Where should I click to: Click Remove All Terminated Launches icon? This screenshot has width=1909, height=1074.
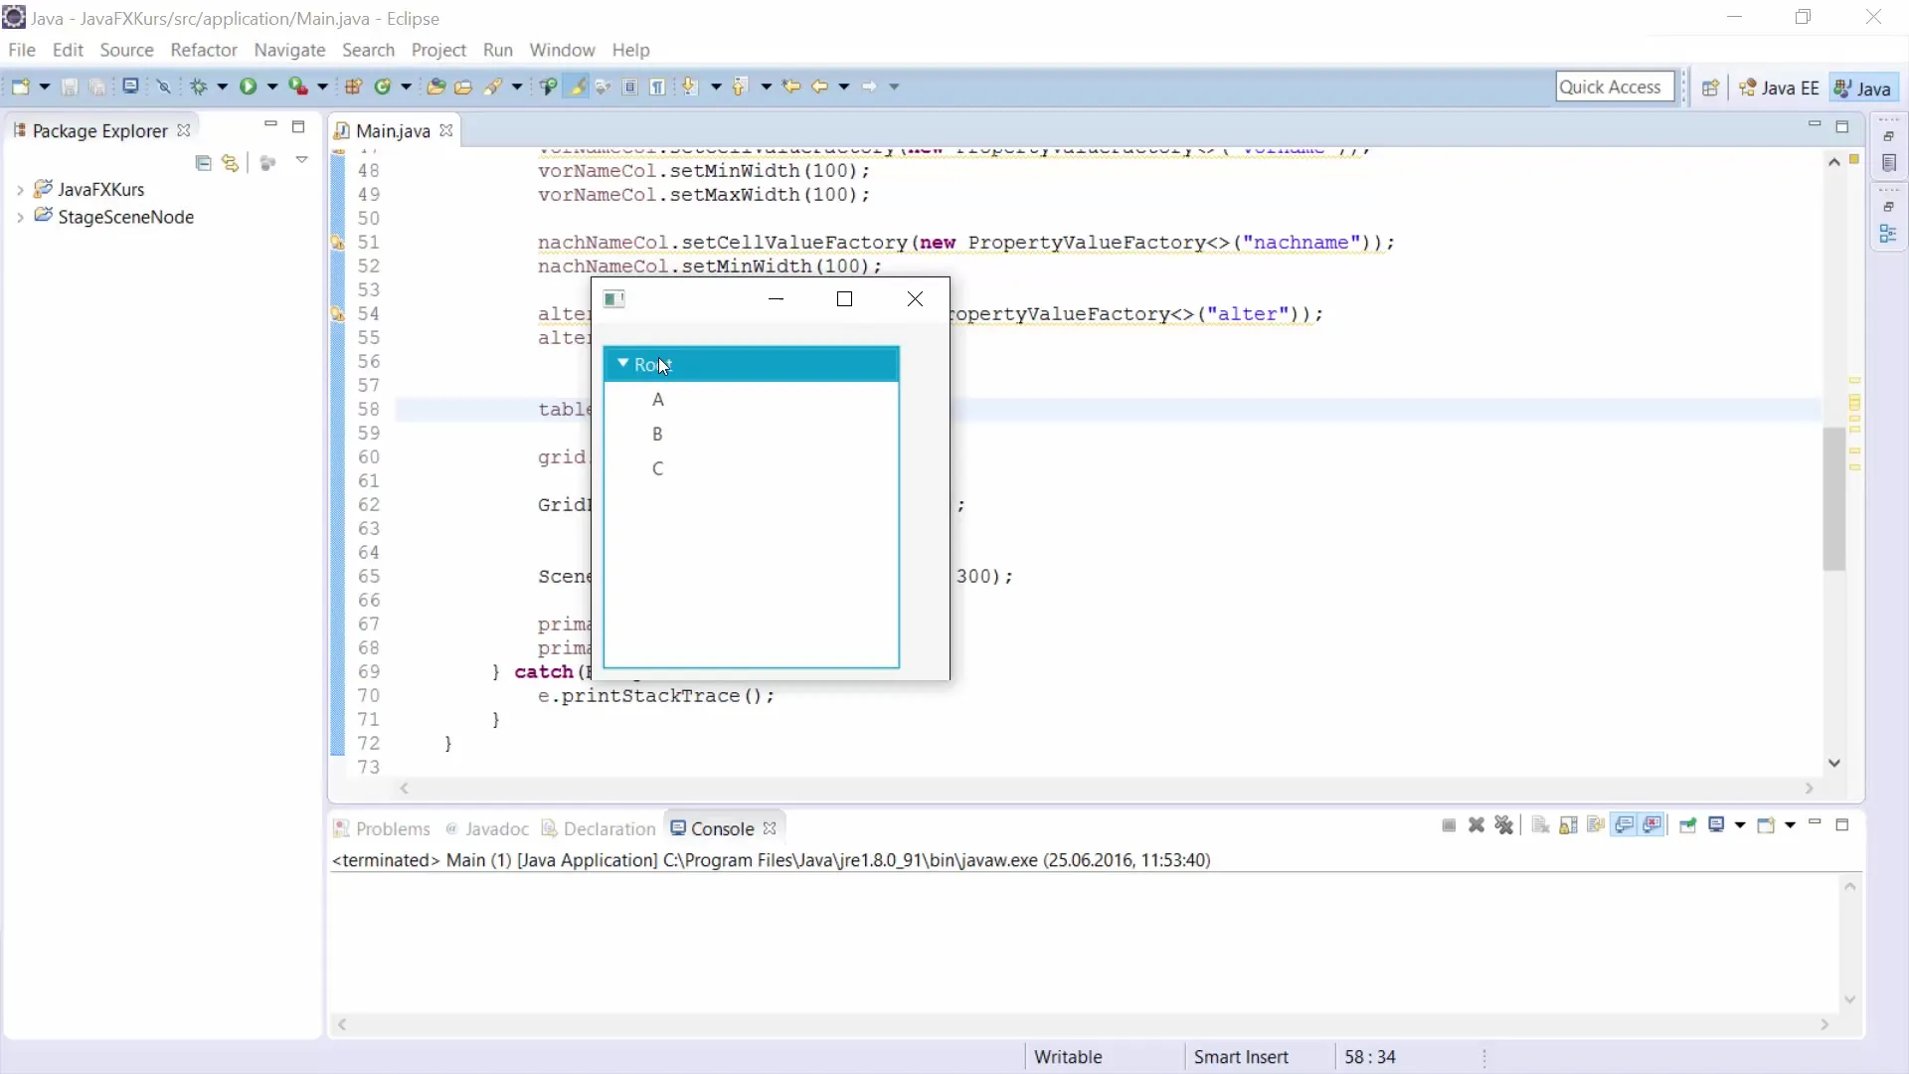click(1504, 825)
